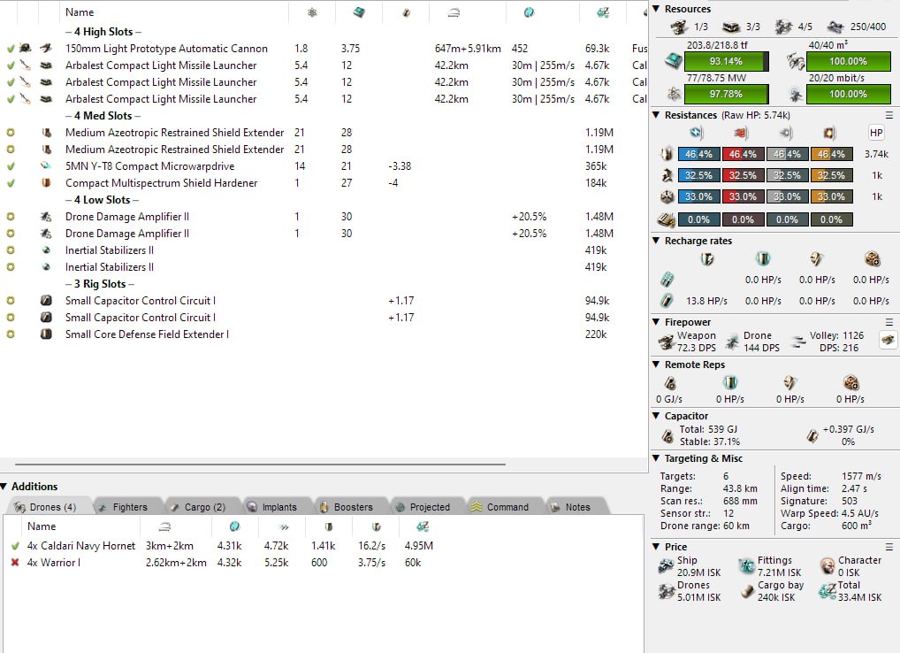Click the Character portrait icon in Price
The image size is (900, 653).
(x=827, y=565)
